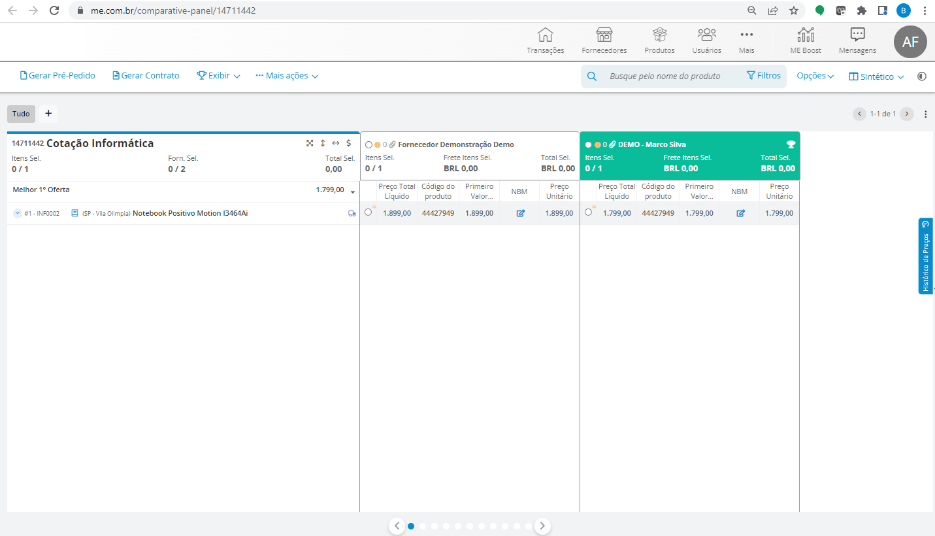The height and width of the screenshot is (536, 935).
Task: Click Gerar Contrato
Action: click(x=146, y=76)
